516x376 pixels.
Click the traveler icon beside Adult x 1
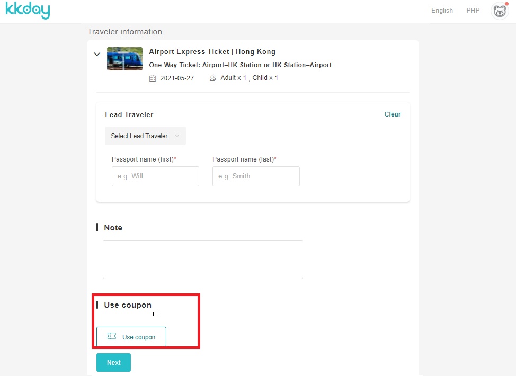coord(213,78)
